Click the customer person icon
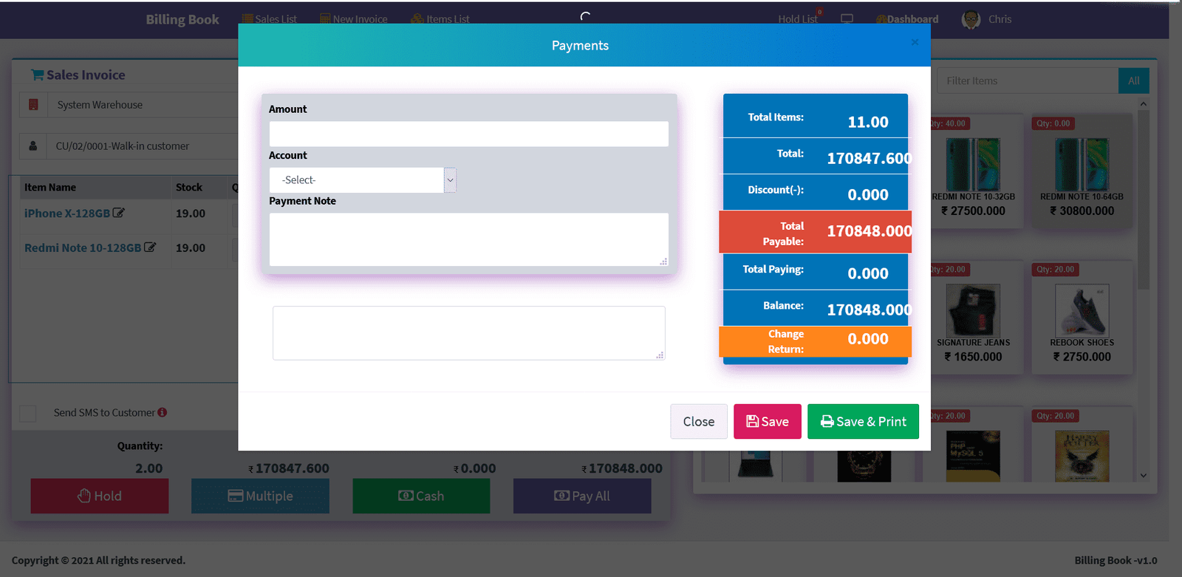Screen dimensions: 1182x577 [x=33, y=146]
